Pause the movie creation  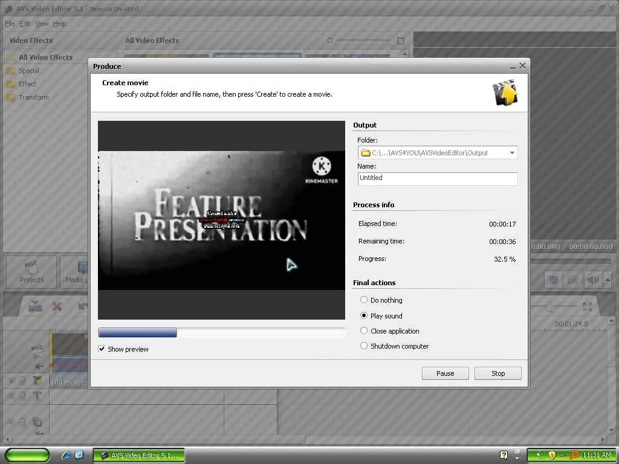[x=445, y=373]
